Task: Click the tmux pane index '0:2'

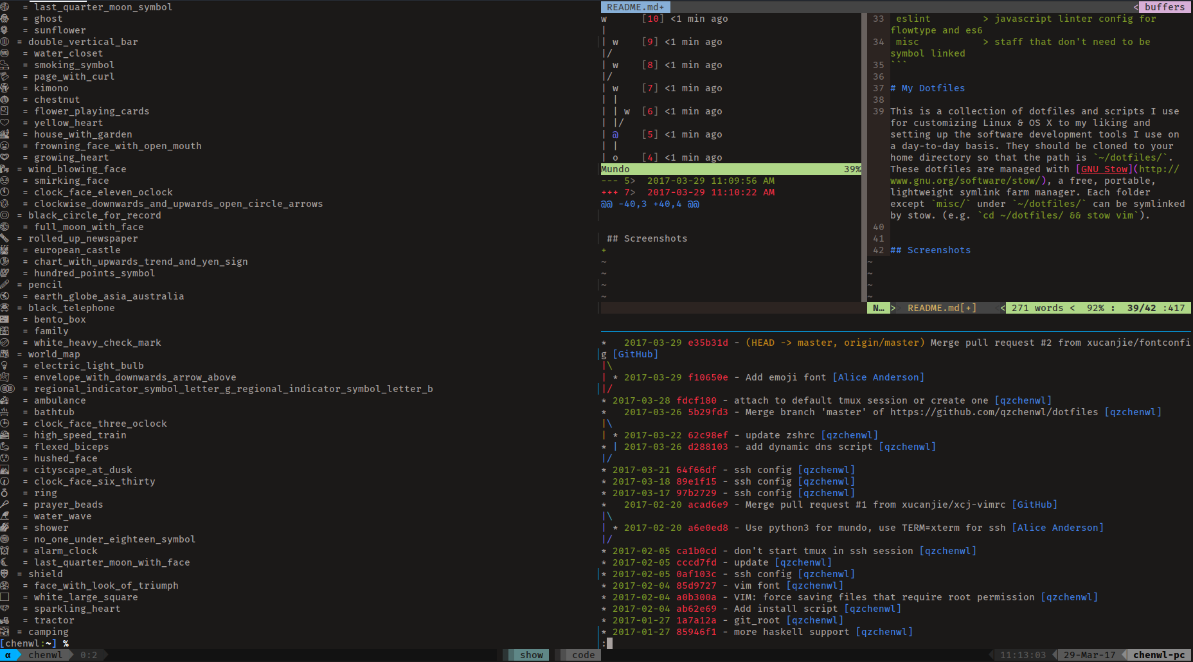Action: (x=89, y=655)
